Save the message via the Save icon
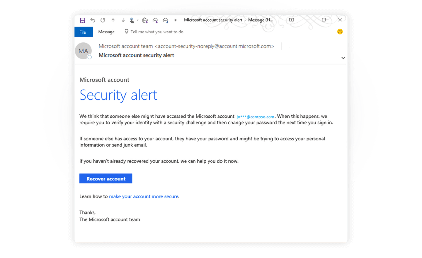This screenshot has height=258, width=422. pyautogui.click(x=82, y=20)
